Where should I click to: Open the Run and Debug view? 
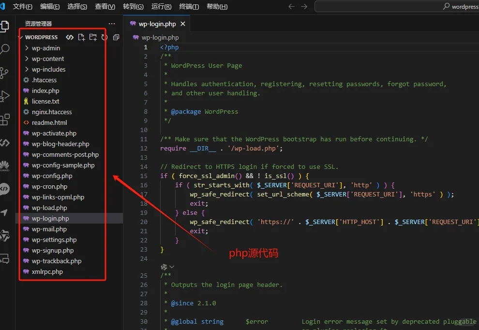(x=5, y=96)
